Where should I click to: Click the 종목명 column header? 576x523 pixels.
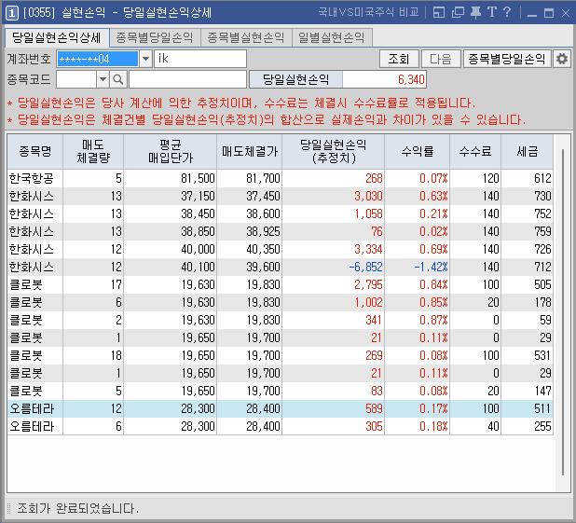pos(35,151)
